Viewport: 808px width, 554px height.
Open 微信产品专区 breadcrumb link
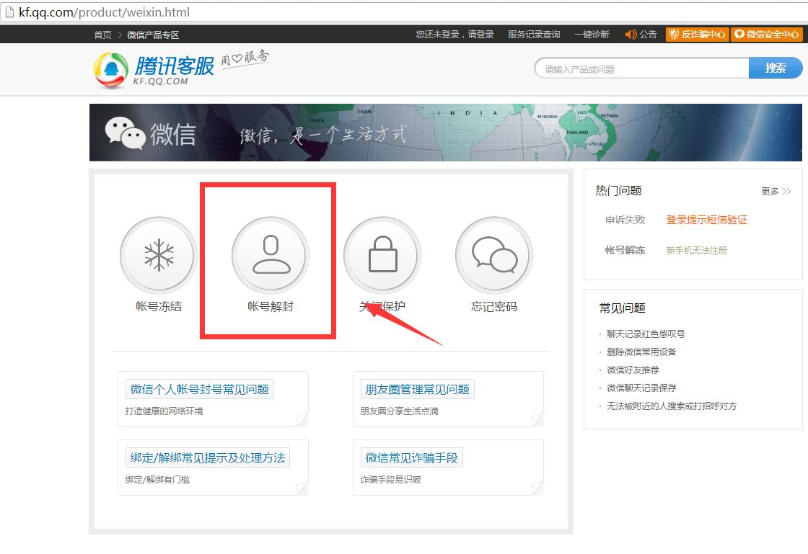[153, 35]
